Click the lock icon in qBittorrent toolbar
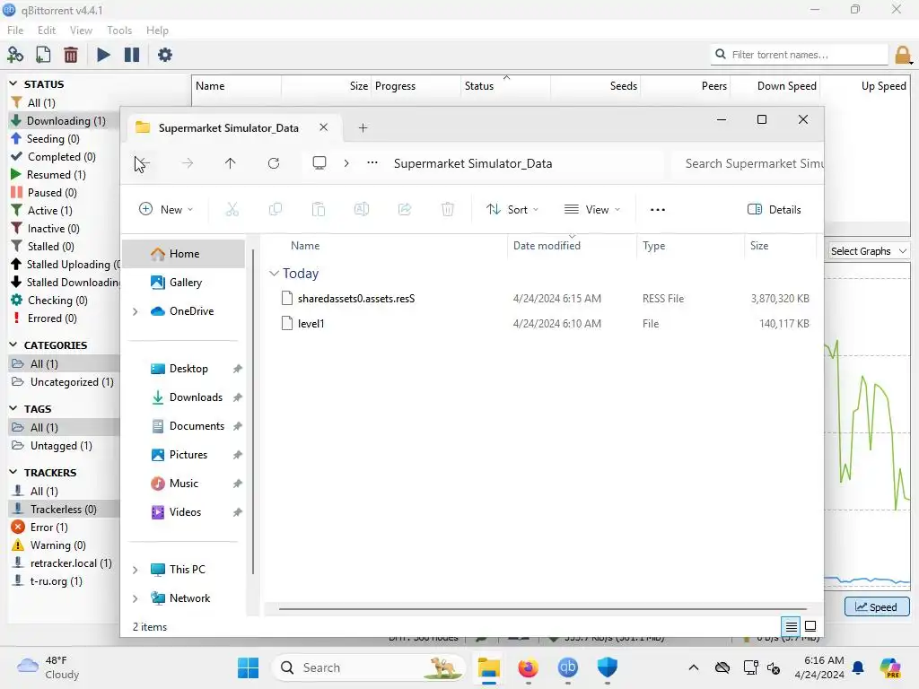Image resolution: width=919 pixels, height=689 pixels. click(x=903, y=55)
